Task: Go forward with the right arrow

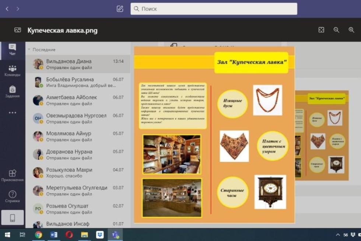Action: tap(18, 9)
